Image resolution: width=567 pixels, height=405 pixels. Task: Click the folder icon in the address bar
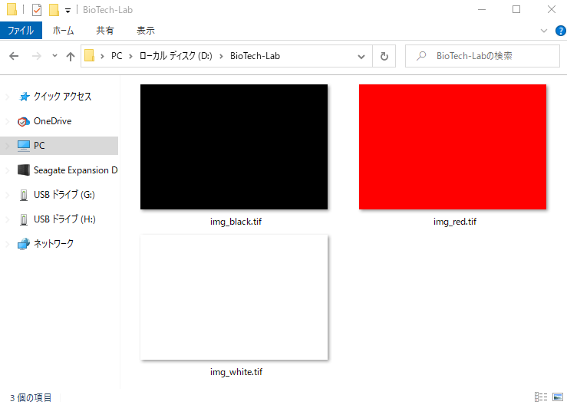click(x=89, y=56)
